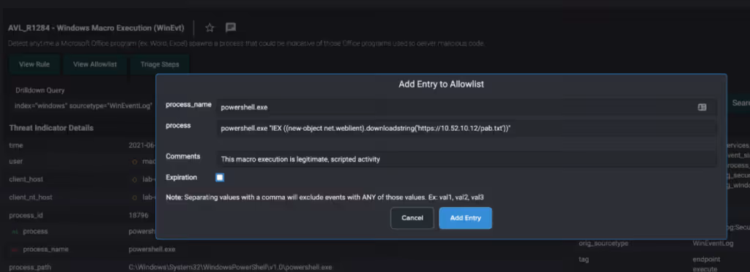Click the red icon beside process_name field
750x272 pixels.
pyautogui.click(x=15, y=249)
